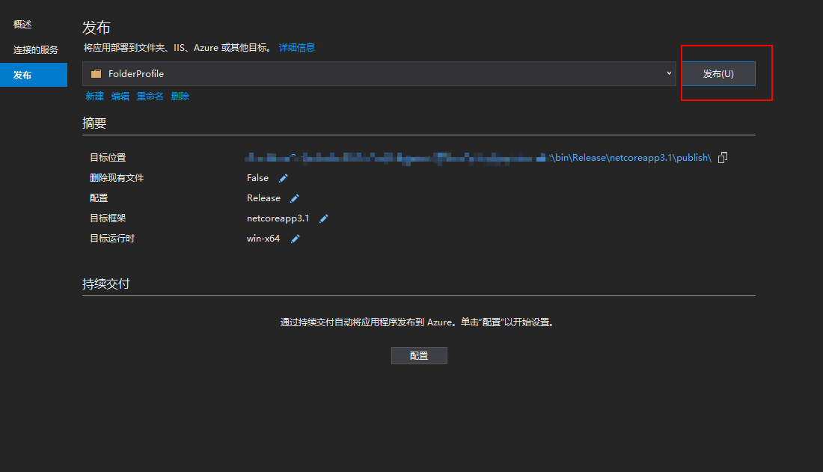Click the 重命名 link
The height and width of the screenshot is (472, 823).
150,96
